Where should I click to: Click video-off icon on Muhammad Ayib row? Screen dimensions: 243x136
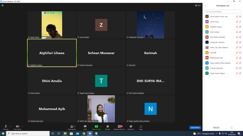click(240, 58)
